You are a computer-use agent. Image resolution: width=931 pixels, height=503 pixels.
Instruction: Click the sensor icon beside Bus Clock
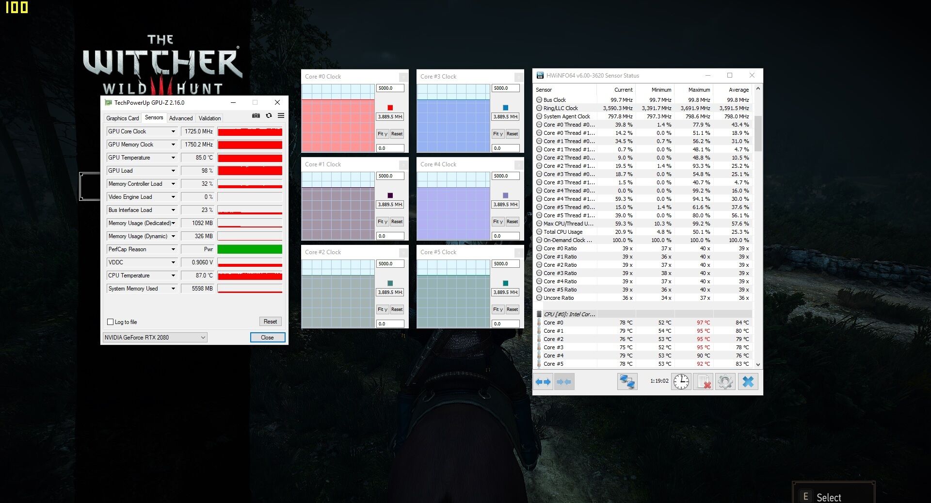click(539, 99)
